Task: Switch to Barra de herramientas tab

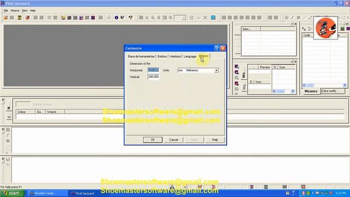Action: coord(141,56)
